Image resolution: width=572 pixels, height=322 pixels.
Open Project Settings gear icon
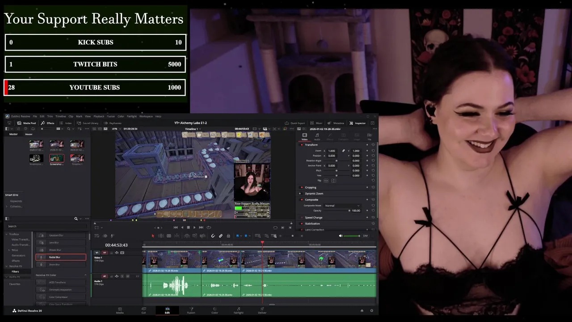pos(371,310)
